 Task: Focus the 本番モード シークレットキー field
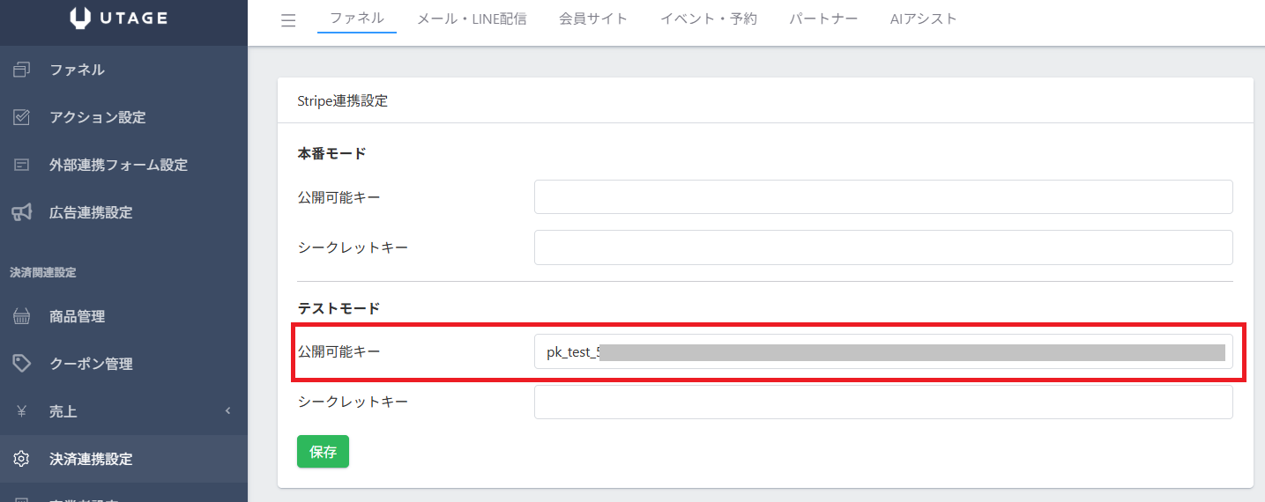(x=883, y=247)
